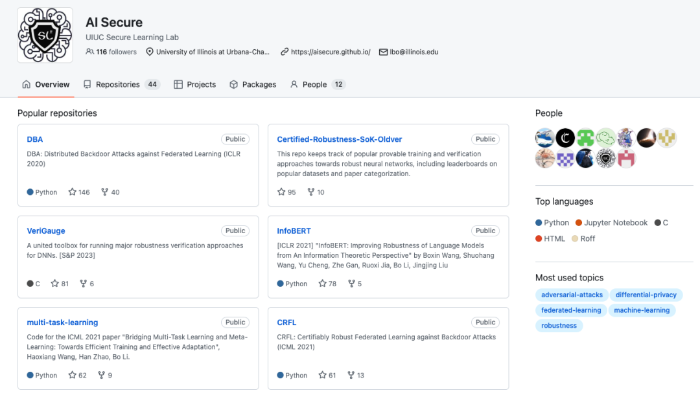
Task: Click the link chain icon beside website URL
Action: click(285, 52)
